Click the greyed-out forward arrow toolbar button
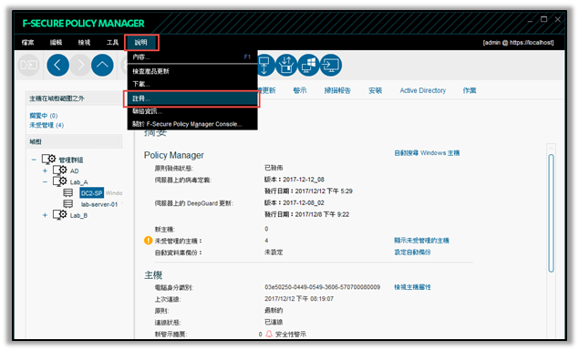Viewport: 579px width, 351px height. point(80,65)
